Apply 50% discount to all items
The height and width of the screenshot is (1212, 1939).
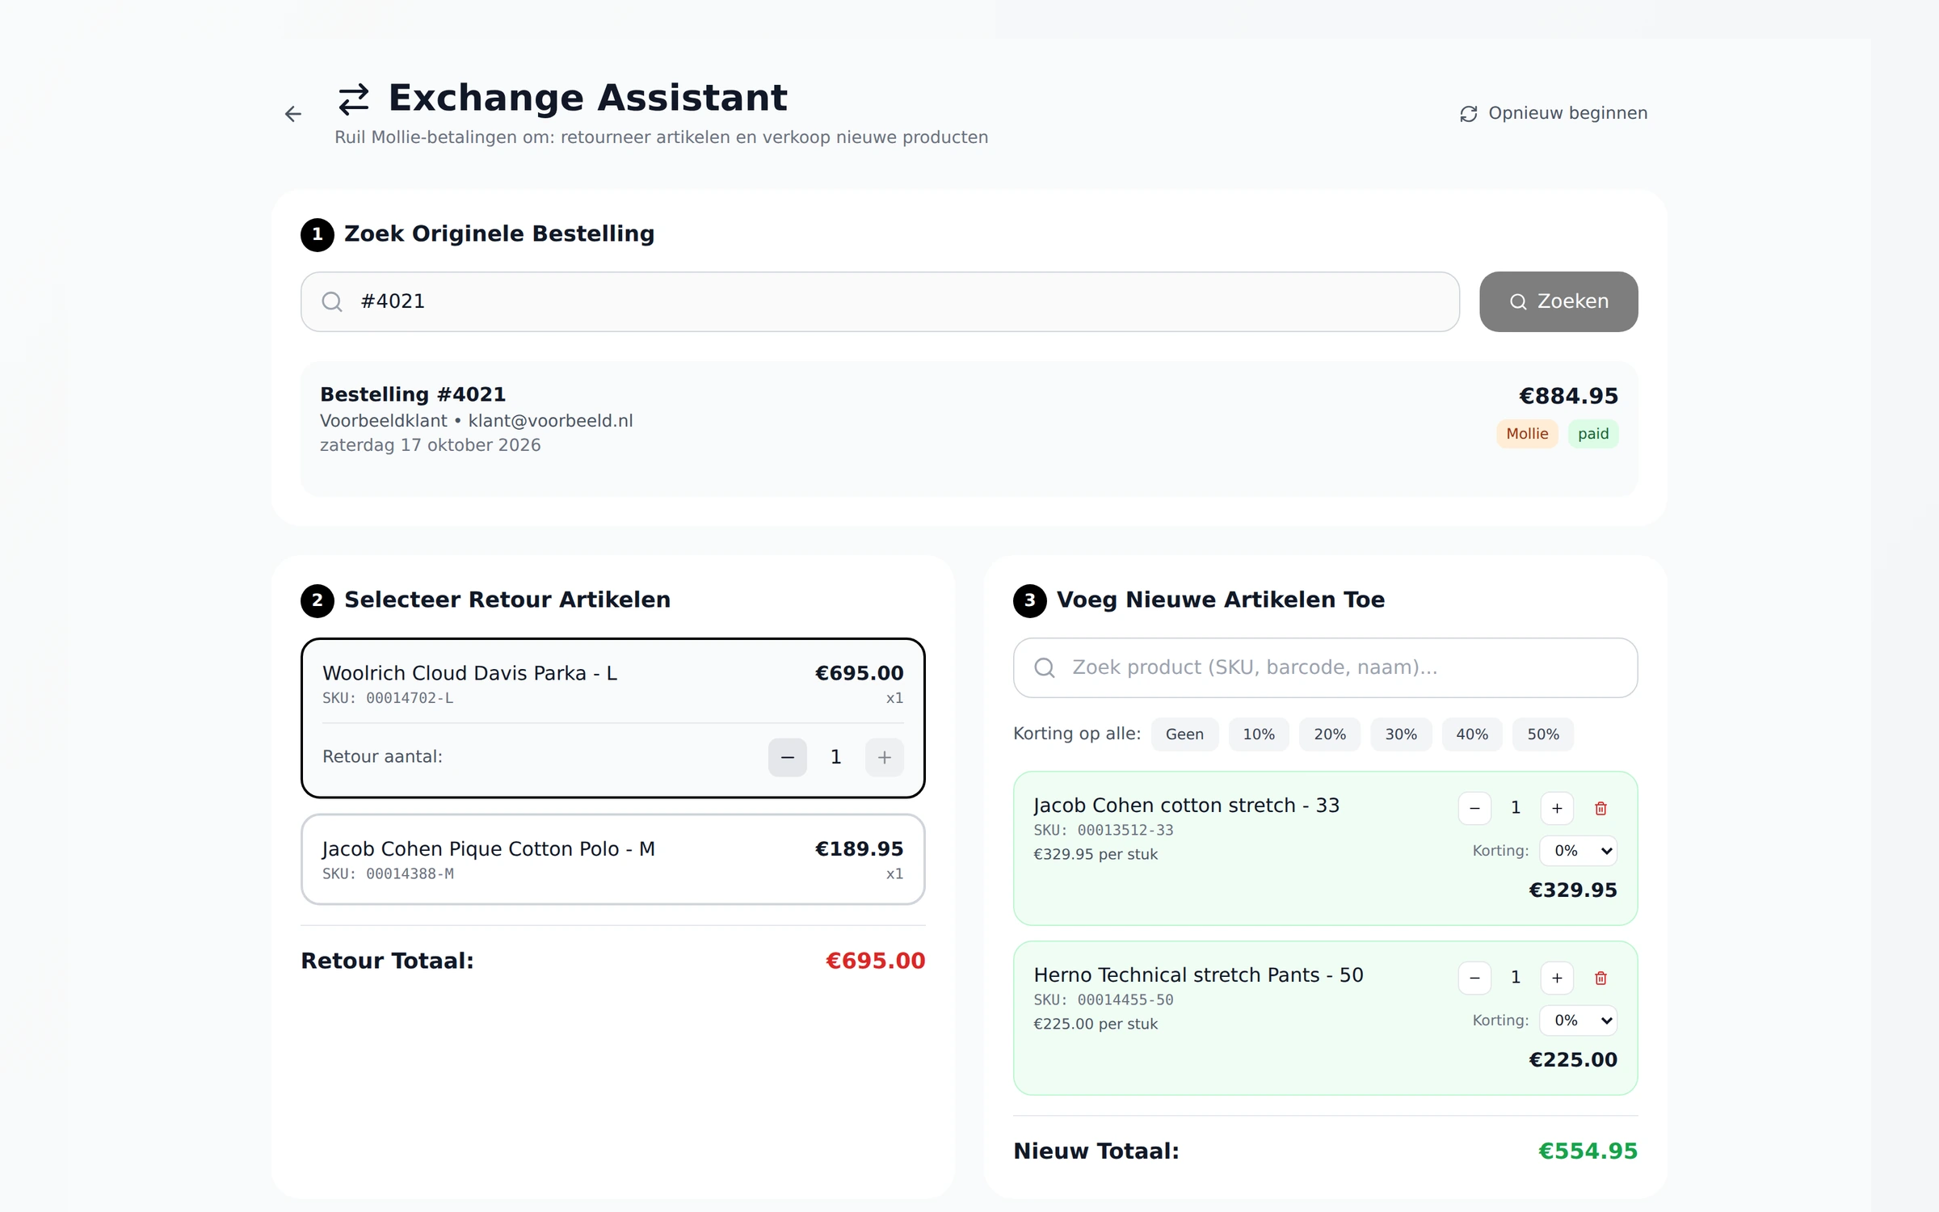pos(1543,734)
